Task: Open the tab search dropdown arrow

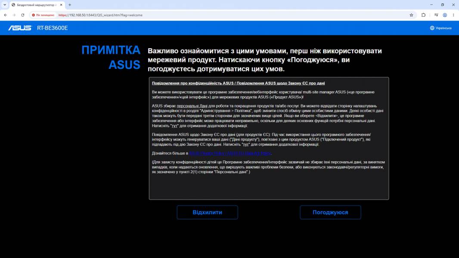Action: [x=5, y=5]
